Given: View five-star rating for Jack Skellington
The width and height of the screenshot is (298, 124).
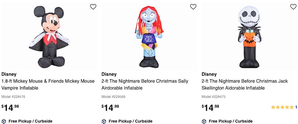Looking at the screenshot, I should coord(282,107).
